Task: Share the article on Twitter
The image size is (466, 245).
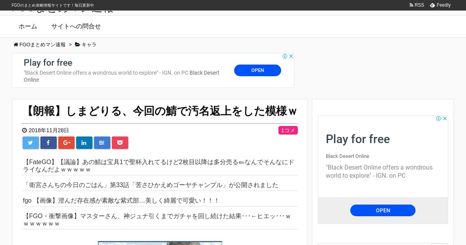Action: [31, 143]
